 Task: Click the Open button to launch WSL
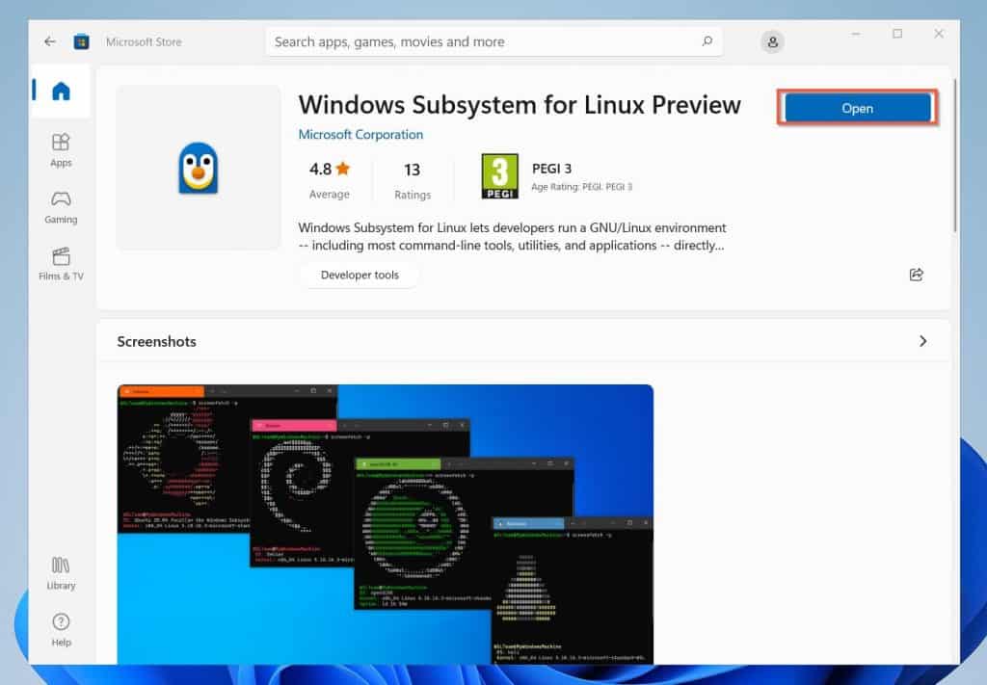[857, 108]
